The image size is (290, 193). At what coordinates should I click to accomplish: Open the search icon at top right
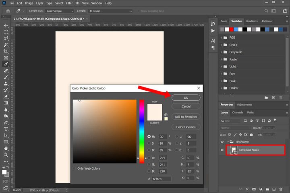tap(266, 11)
